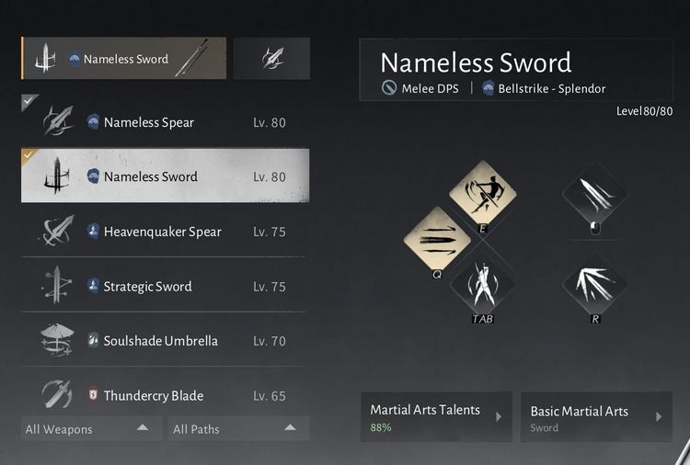The height and width of the screenshot is (465, 690).
Task: Click the Bellstrike - Splendor path icon
Action: (x=488, y=88)
